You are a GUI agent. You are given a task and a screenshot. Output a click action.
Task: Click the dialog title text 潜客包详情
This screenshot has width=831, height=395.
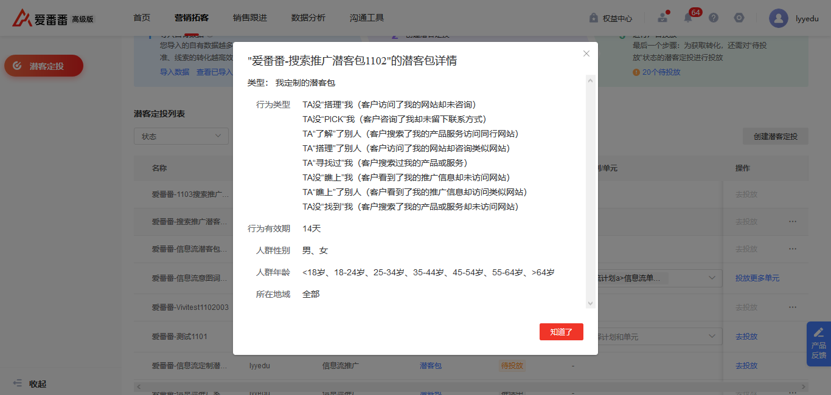click(x=352, y=61)
